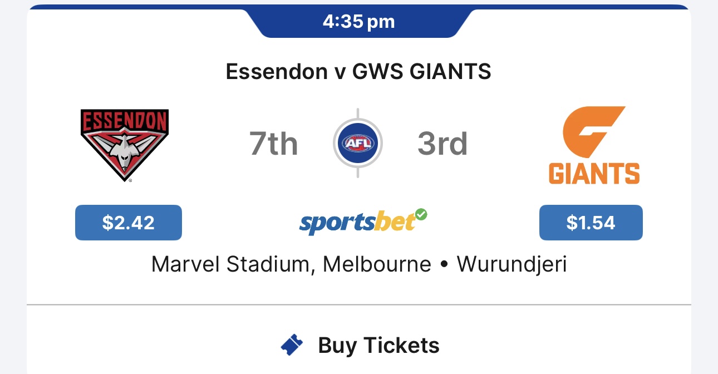The image size is (718, 374).
Task: Click the blue ticket icon
Action: point(292,346)
